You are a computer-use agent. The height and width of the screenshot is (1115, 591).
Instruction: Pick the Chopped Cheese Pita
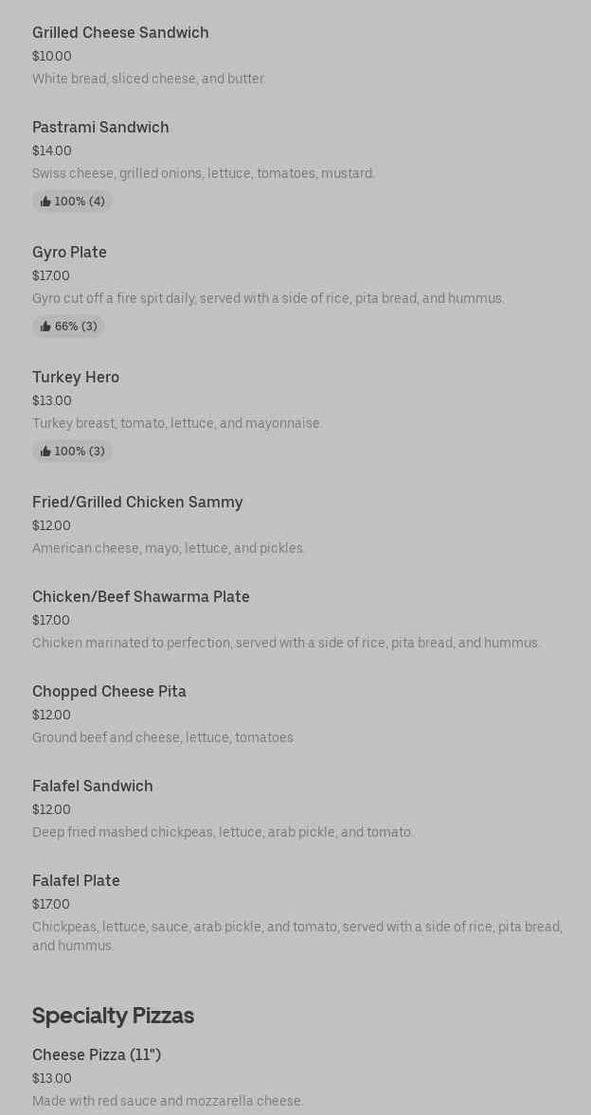pyautogui.click(x=109, y=692)
